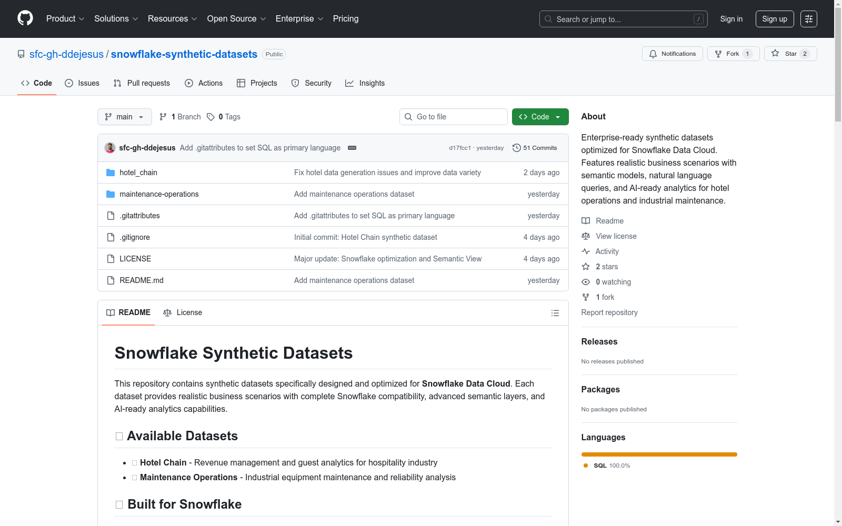
Task: Click the GitHub logo icon
Action: coord(25,18)
